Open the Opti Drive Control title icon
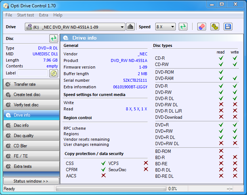The height and width of the screenshot is (195, 247). tap(6, 6)
